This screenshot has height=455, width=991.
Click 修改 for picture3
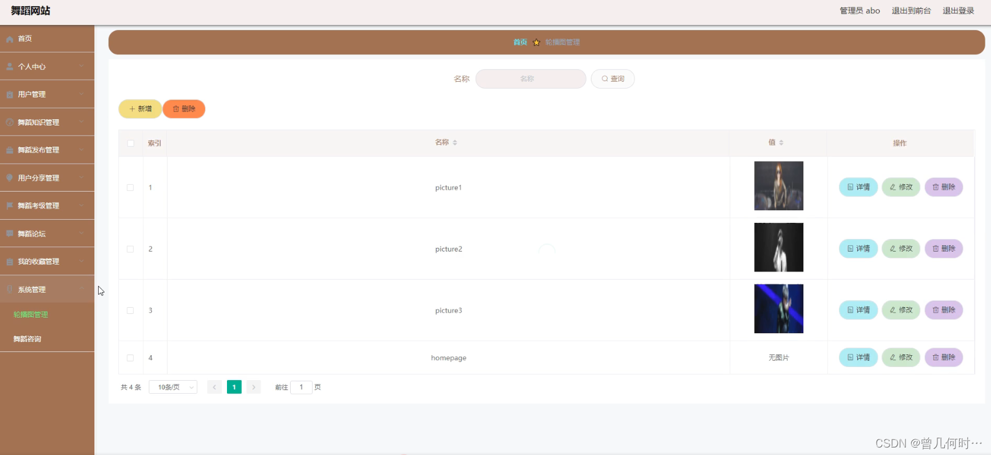pos(901,310)
